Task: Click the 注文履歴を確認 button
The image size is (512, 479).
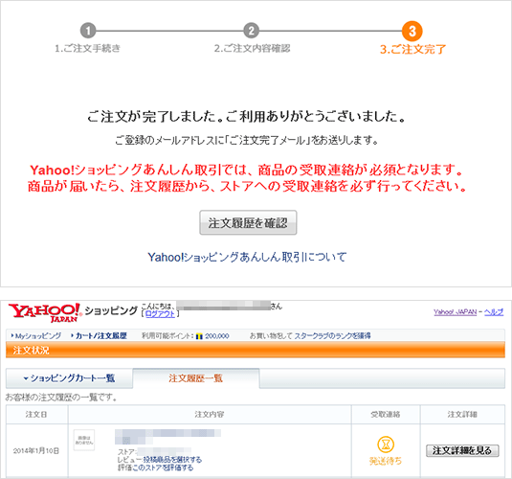Action: coord(248,222)
